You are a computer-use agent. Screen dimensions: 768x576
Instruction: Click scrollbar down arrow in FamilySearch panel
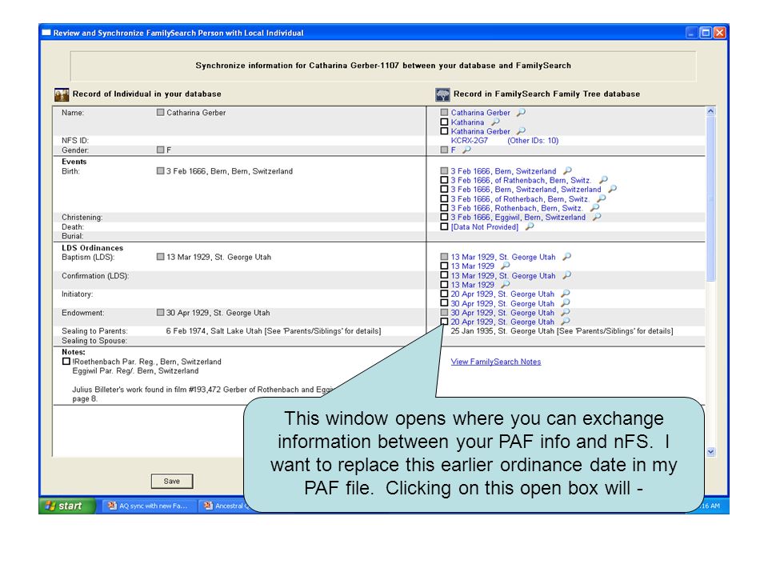tap(710, 451)
